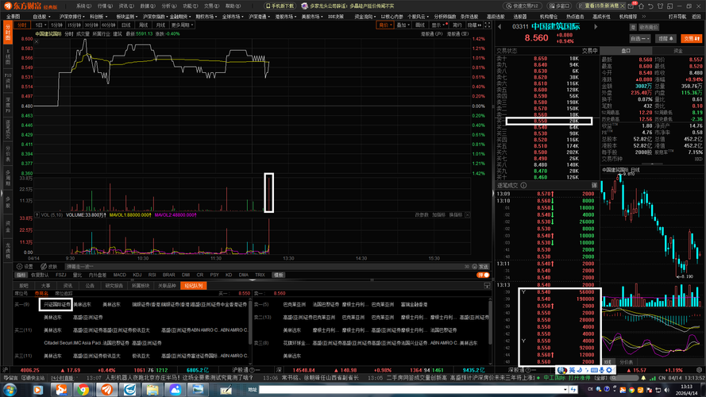
Task: Click the taskbar address input field
Action: coord(413,390)
